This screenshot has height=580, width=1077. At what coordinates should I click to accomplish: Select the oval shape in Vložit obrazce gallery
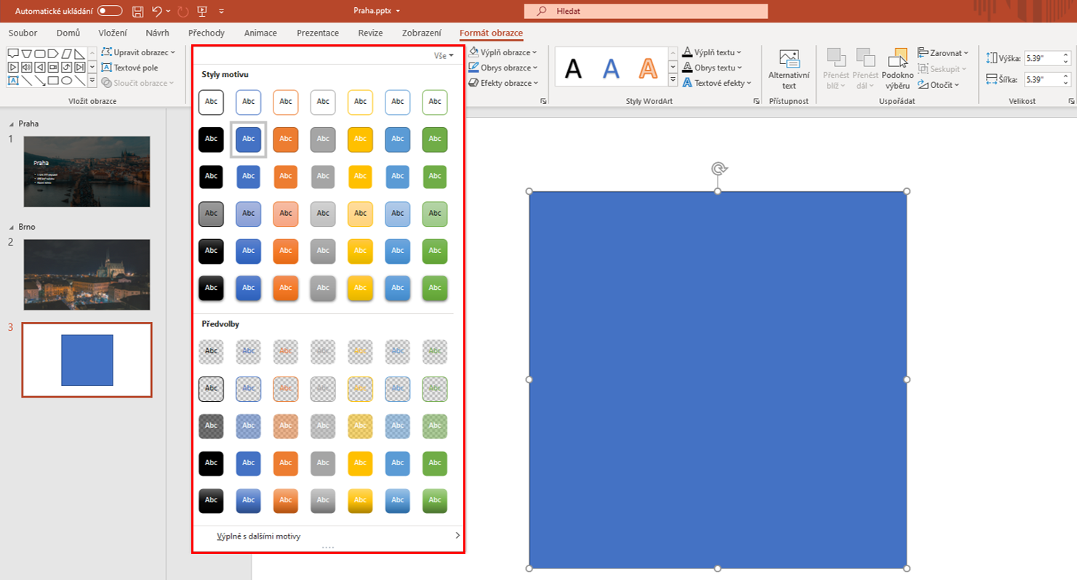pos(67,81)
